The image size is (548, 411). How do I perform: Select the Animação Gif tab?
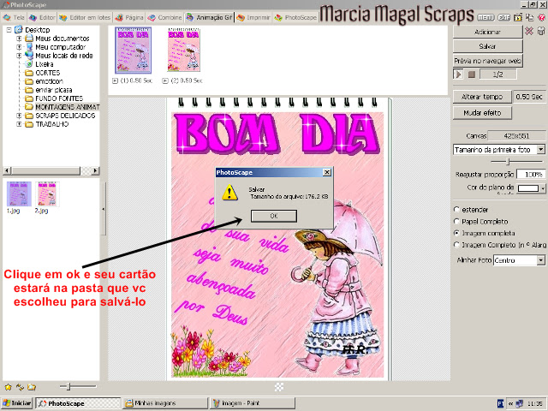pos(209,17)
